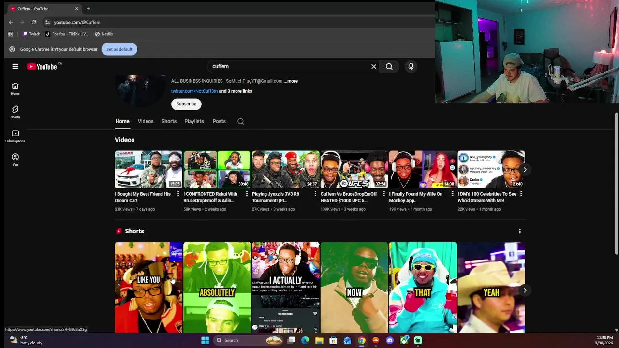Switch to the Posts tab
Screen dimensions: 619x348
click(219, 121)
